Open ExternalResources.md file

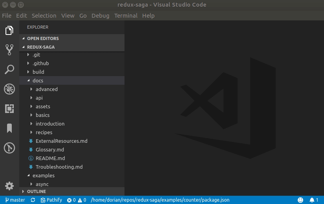72,141
